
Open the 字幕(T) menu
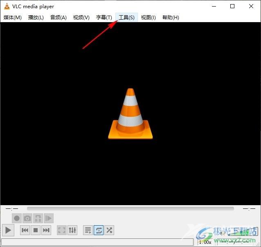click(104, 17)
